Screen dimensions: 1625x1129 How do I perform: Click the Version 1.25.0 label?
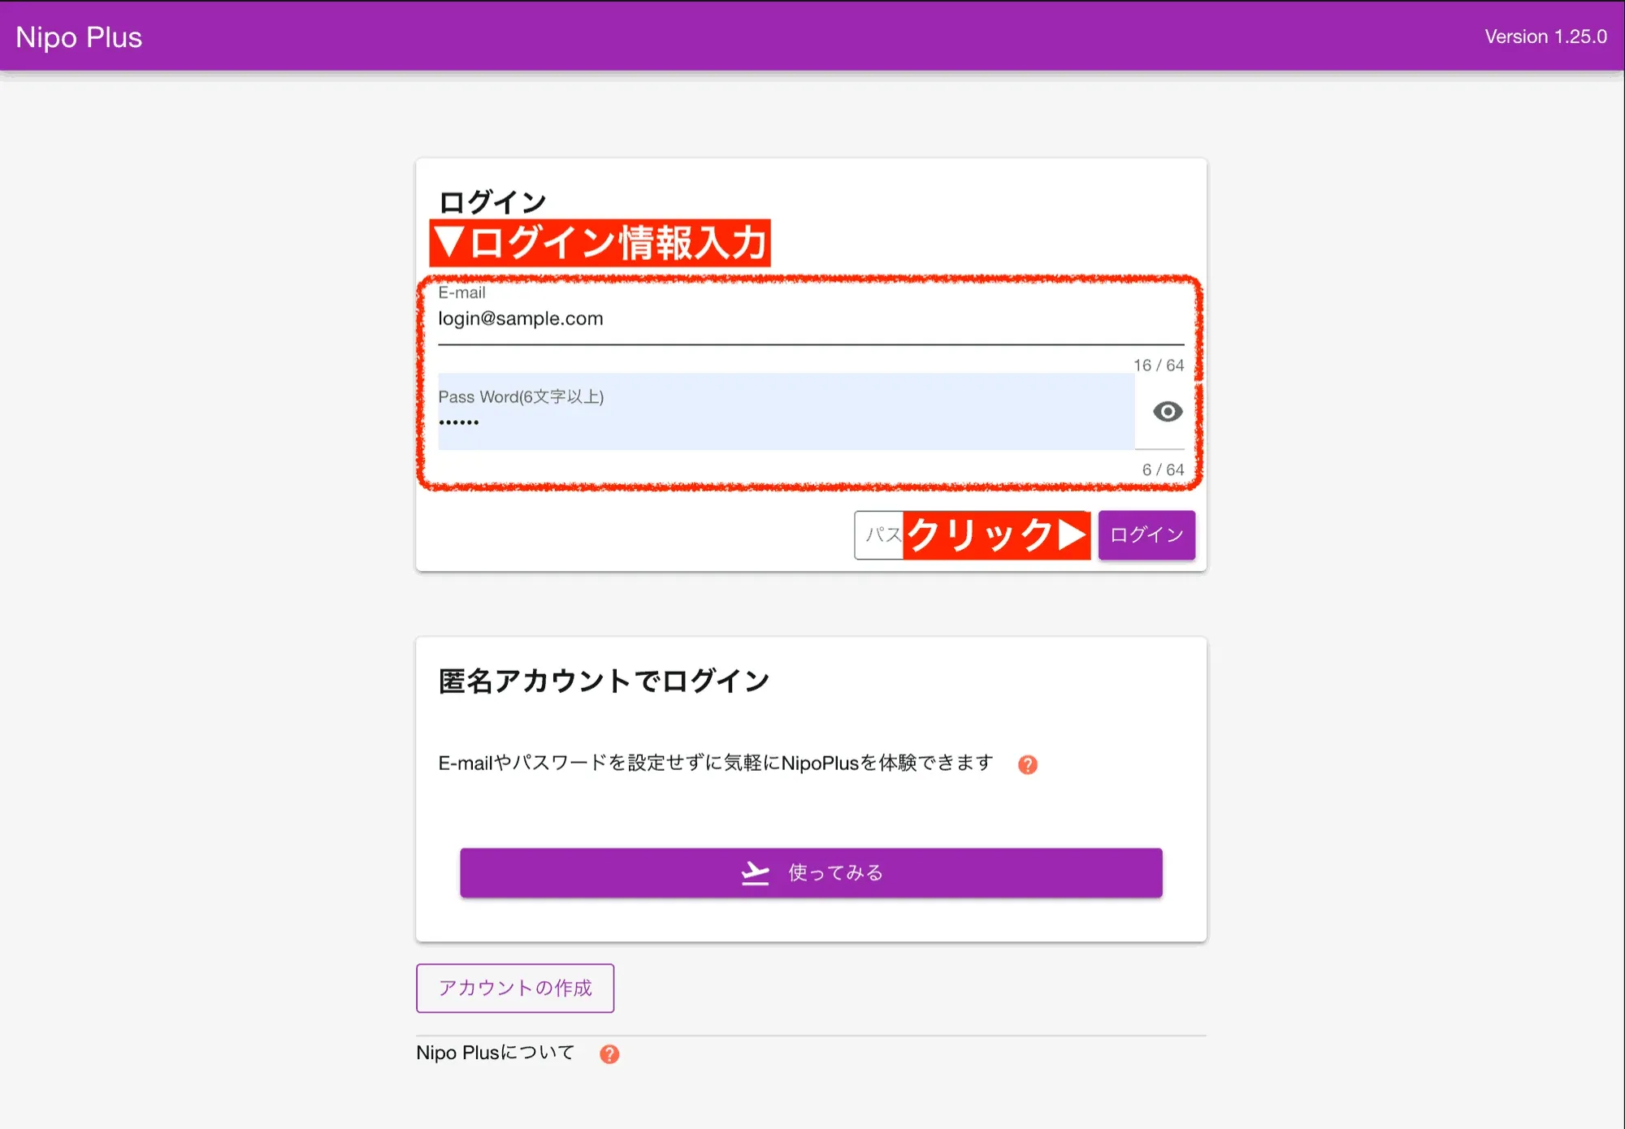(x=1545, y=37)
